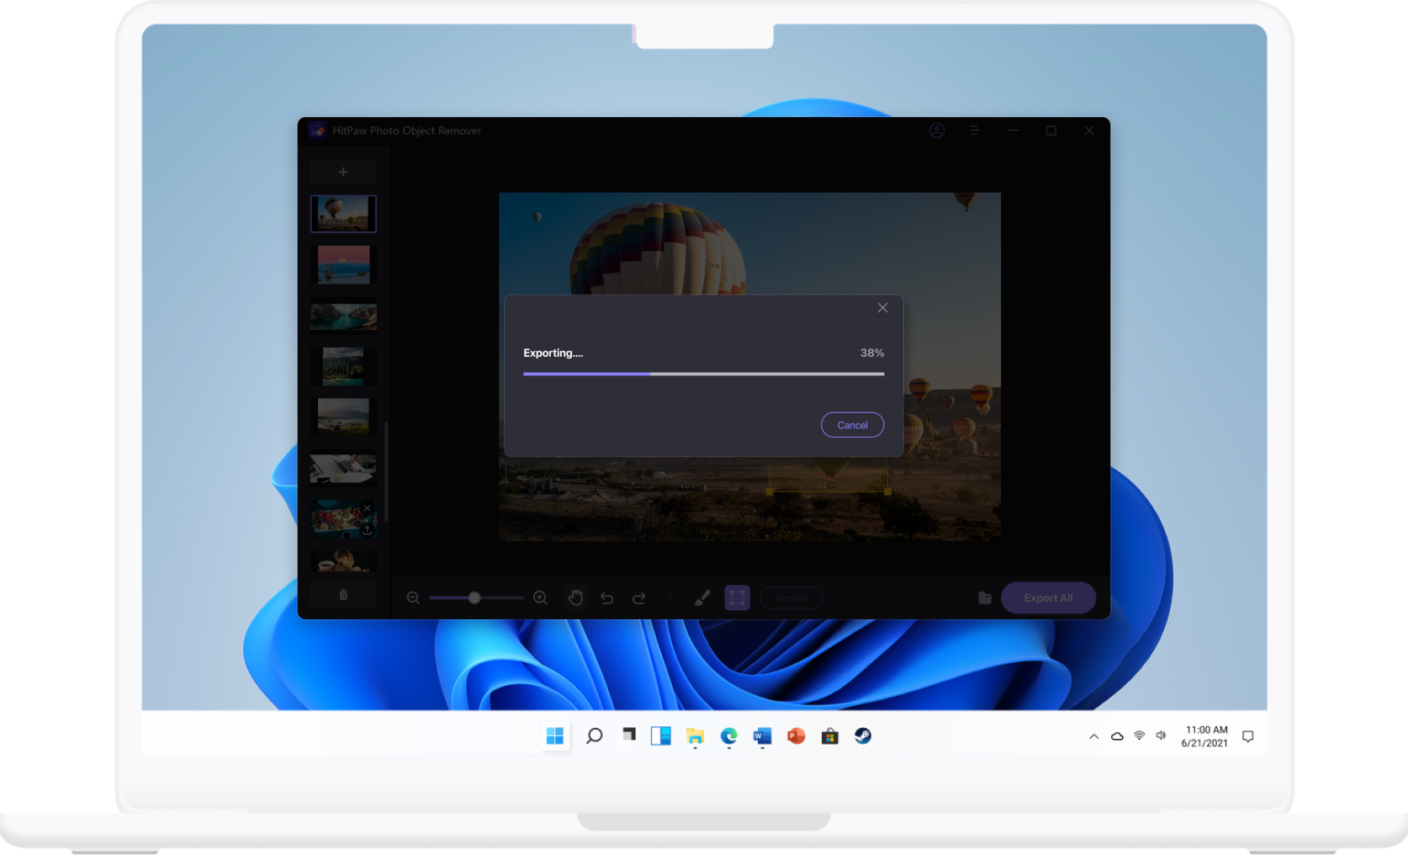
Task: Open the HitPaw hamburger menu
Action: 975,130
